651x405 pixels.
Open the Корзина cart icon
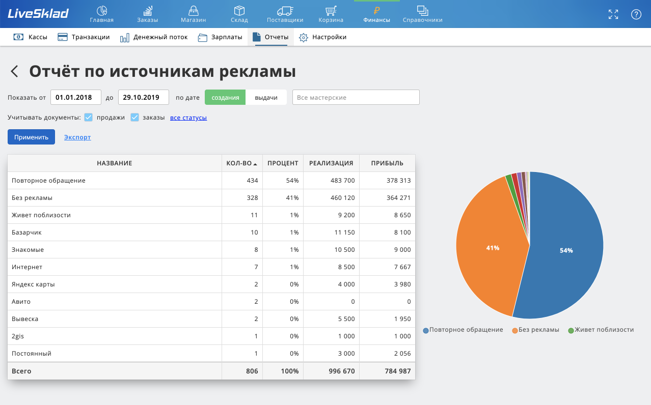(x=331, y=11)
